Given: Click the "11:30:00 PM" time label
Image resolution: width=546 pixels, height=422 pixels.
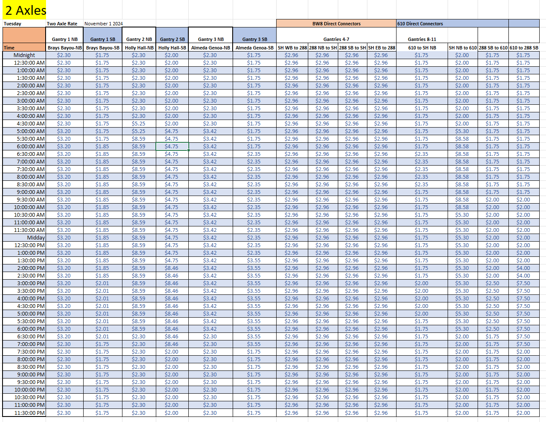Looking at the screenshot, I should [x=24, y=413].
